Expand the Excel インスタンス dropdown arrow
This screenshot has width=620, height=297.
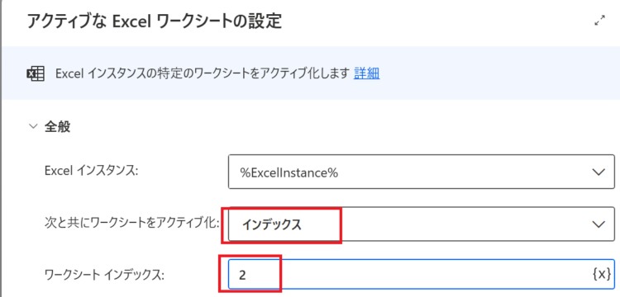599,172
